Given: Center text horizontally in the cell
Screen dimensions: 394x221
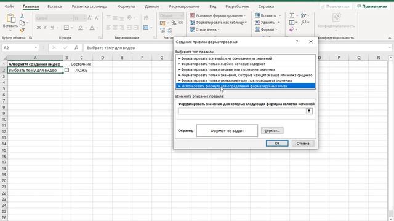Looking at the screenshot, I should pyautogui.click(x=115, y=28).
